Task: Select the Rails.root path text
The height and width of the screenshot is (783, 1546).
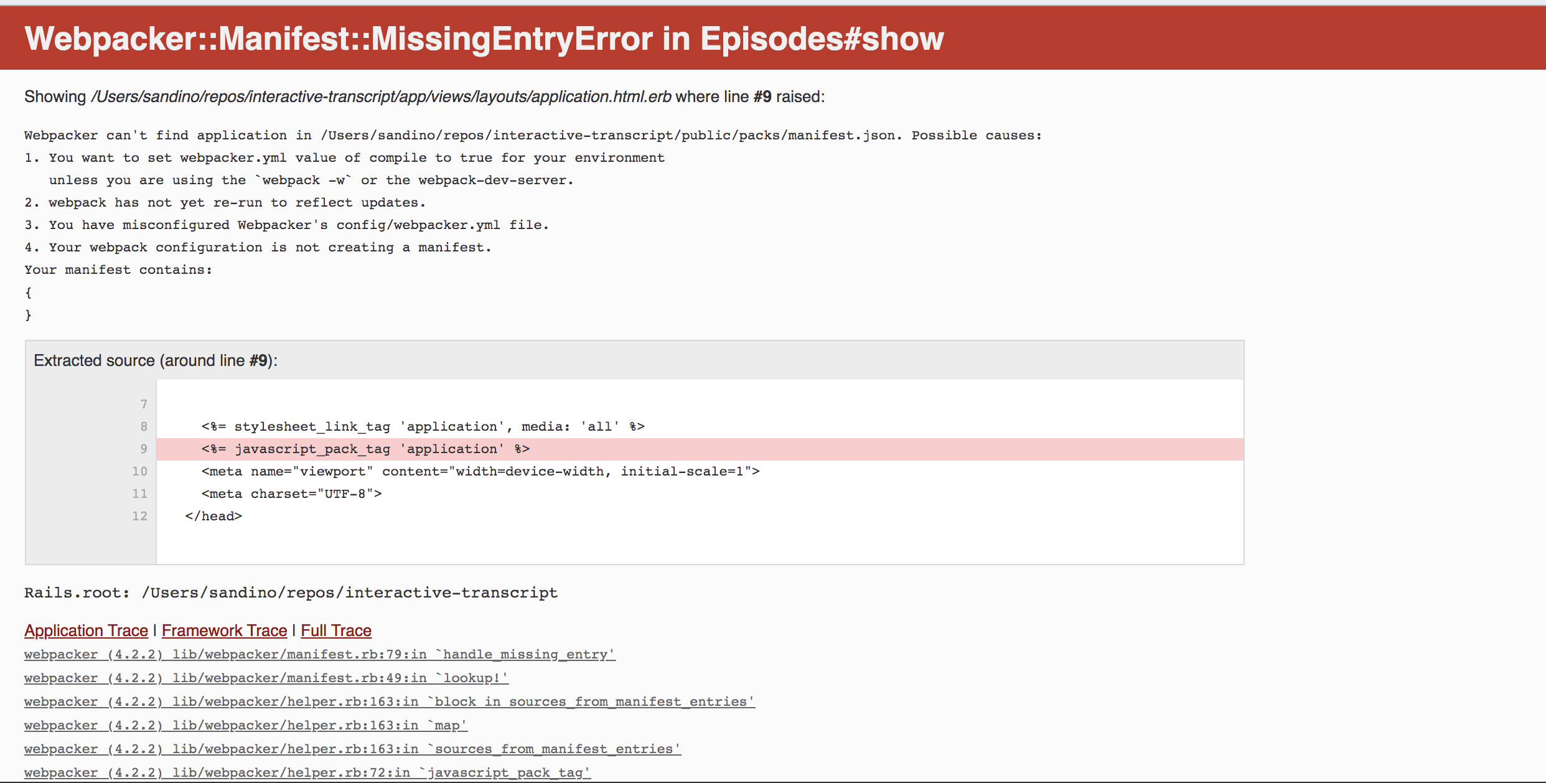Action: (x=290, y=592)
